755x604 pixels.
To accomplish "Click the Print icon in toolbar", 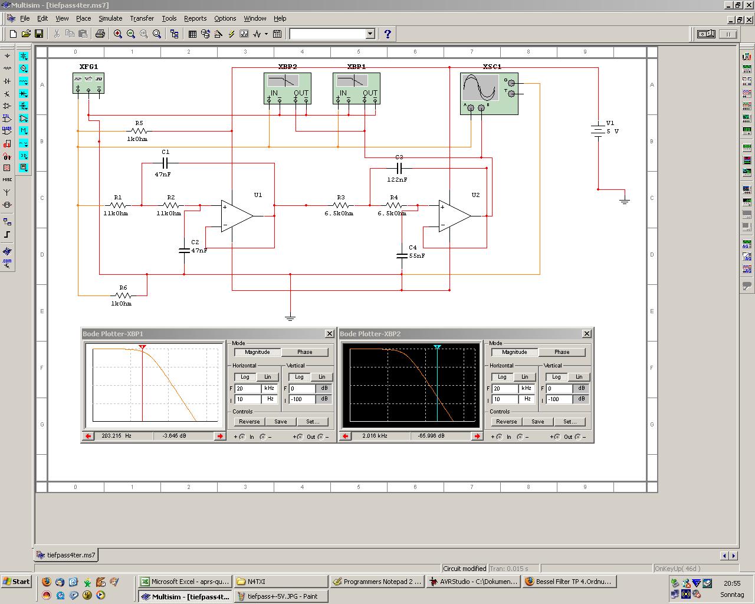I will point(100,34).
